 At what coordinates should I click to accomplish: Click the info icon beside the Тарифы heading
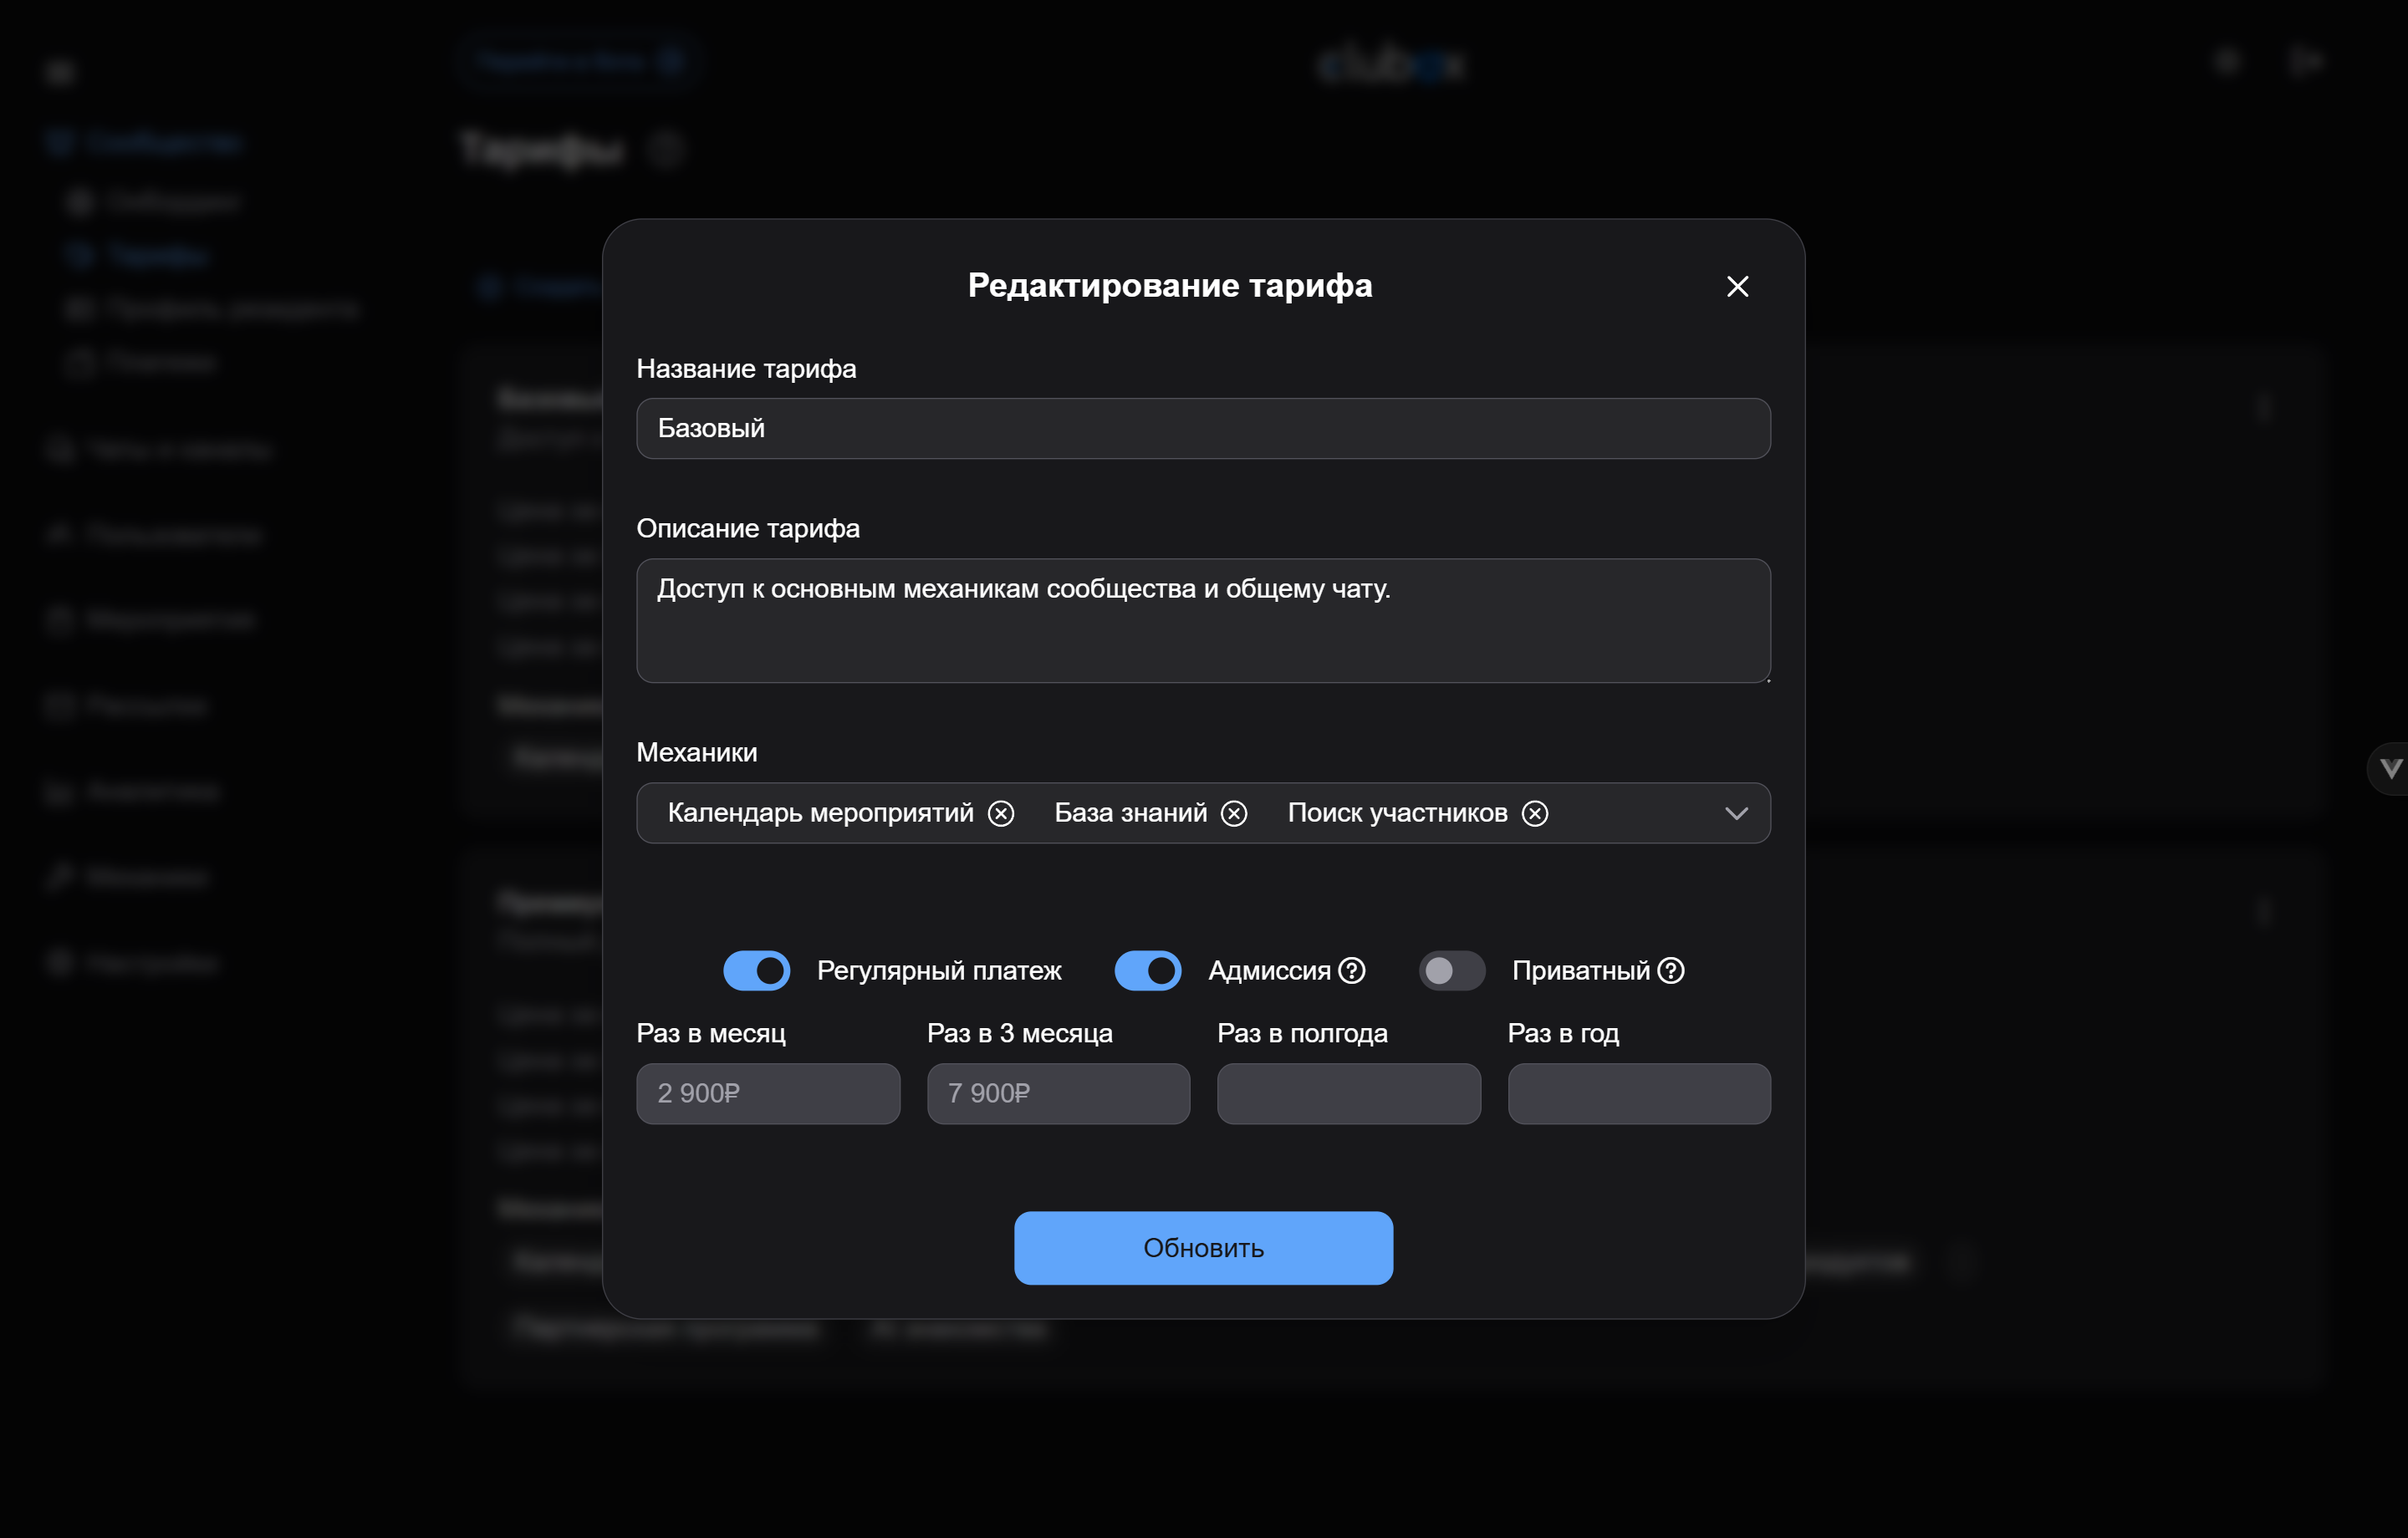[668, 150]
